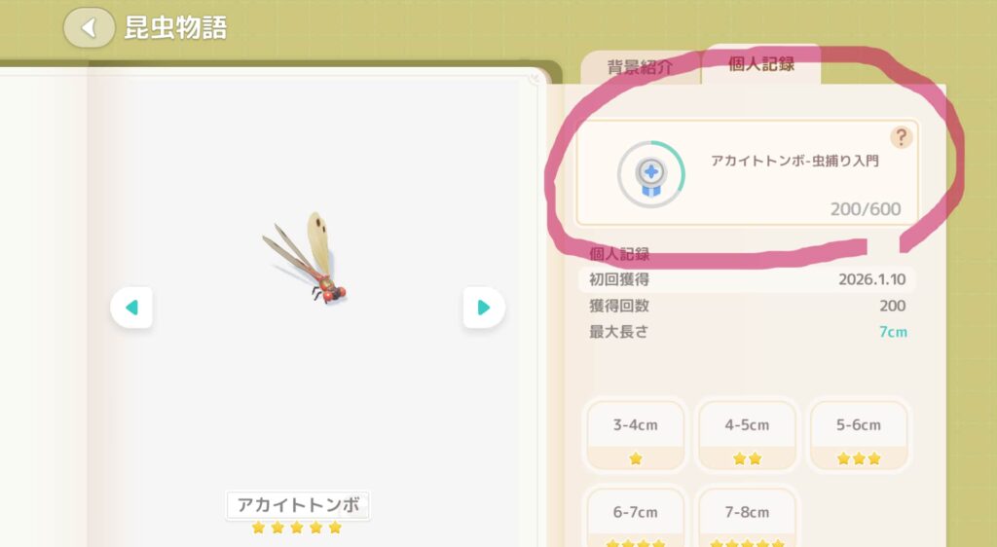
Task: Go back using the 昆虫物語 back arrow
Action: click(x=89, y=27)
